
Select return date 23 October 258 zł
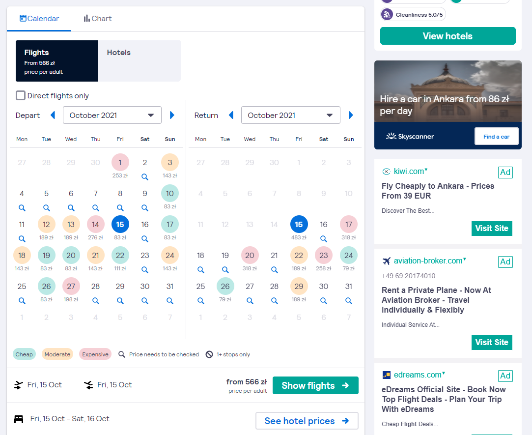(x=324, y=256)
